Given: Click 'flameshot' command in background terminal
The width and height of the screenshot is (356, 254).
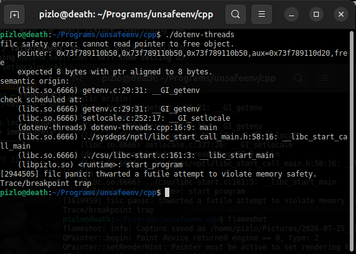Looking at the screenshot, I should pyautogui.click(x=247, y=219).
